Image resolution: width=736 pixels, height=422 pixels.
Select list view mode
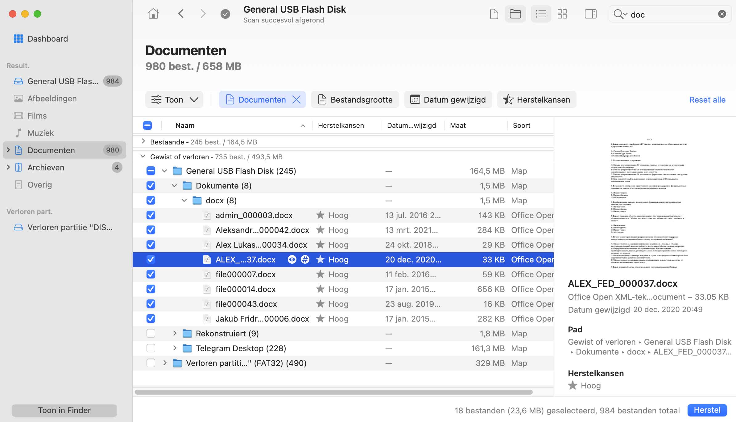(541, 14)
